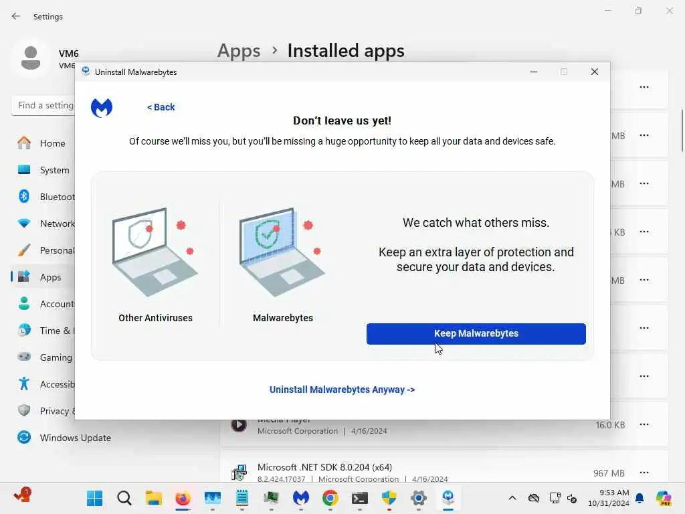
Task: Click the Time & language globe icon
Action: (x=24, y=330)
